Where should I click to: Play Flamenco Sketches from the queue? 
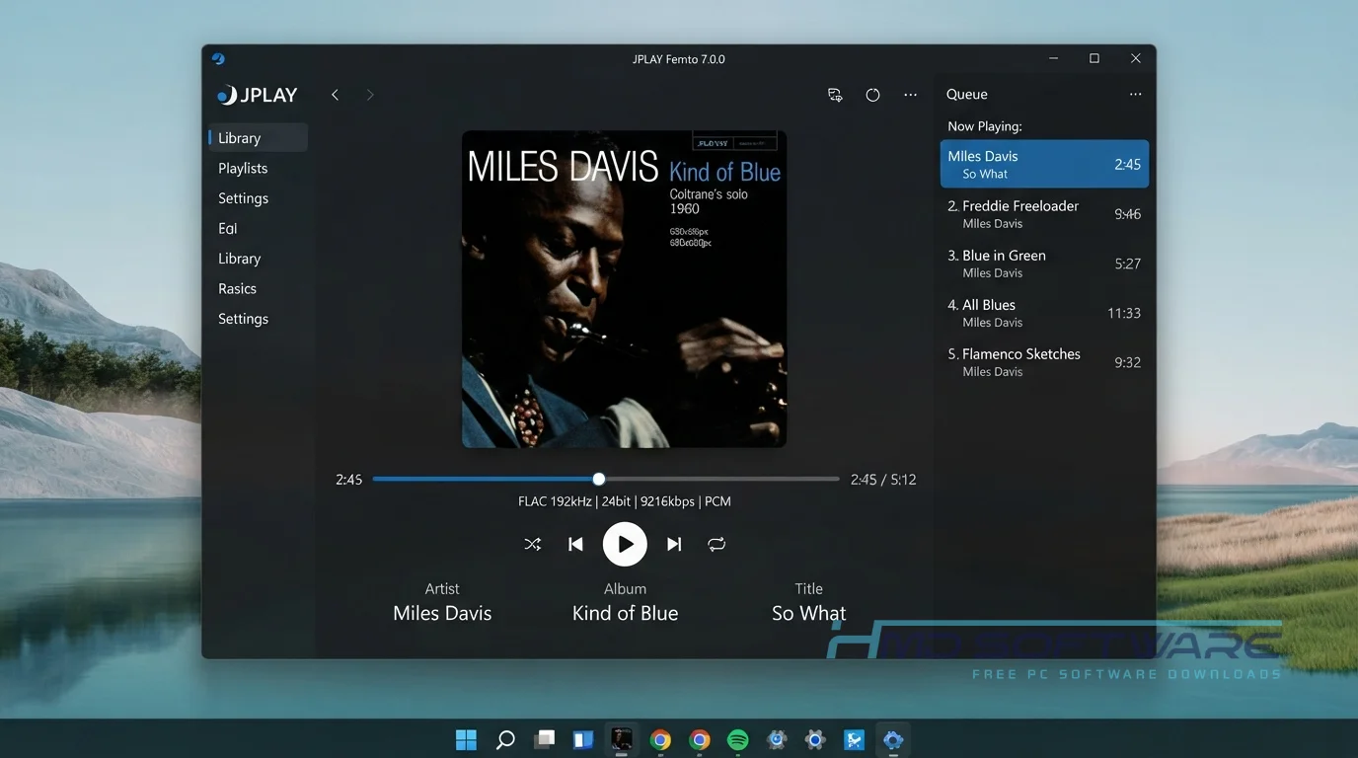pyautogui.click(x=1044, y=362)
